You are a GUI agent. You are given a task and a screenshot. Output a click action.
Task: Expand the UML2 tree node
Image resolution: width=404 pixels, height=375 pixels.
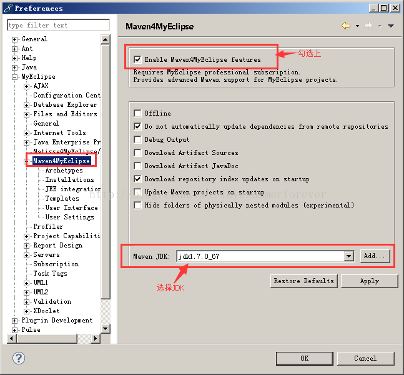click(x=27, y=292)
